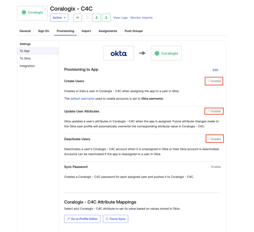Image resolution: width=254 pixels, height=232 pixels.
Task: Click the Coralogix - C4C page title
Action: coord(71,9)
